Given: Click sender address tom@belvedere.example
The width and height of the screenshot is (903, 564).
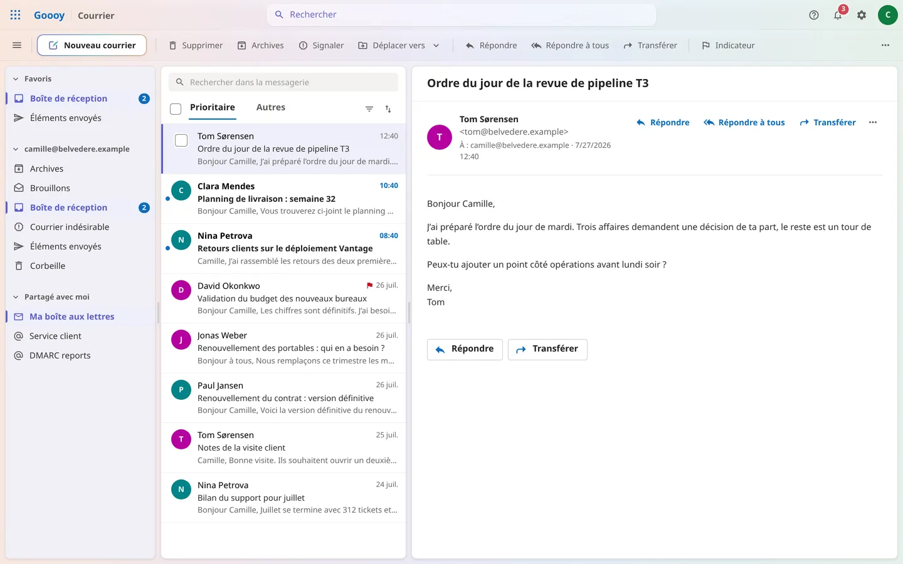Looking at the screenshot, I should pos(514,132).
